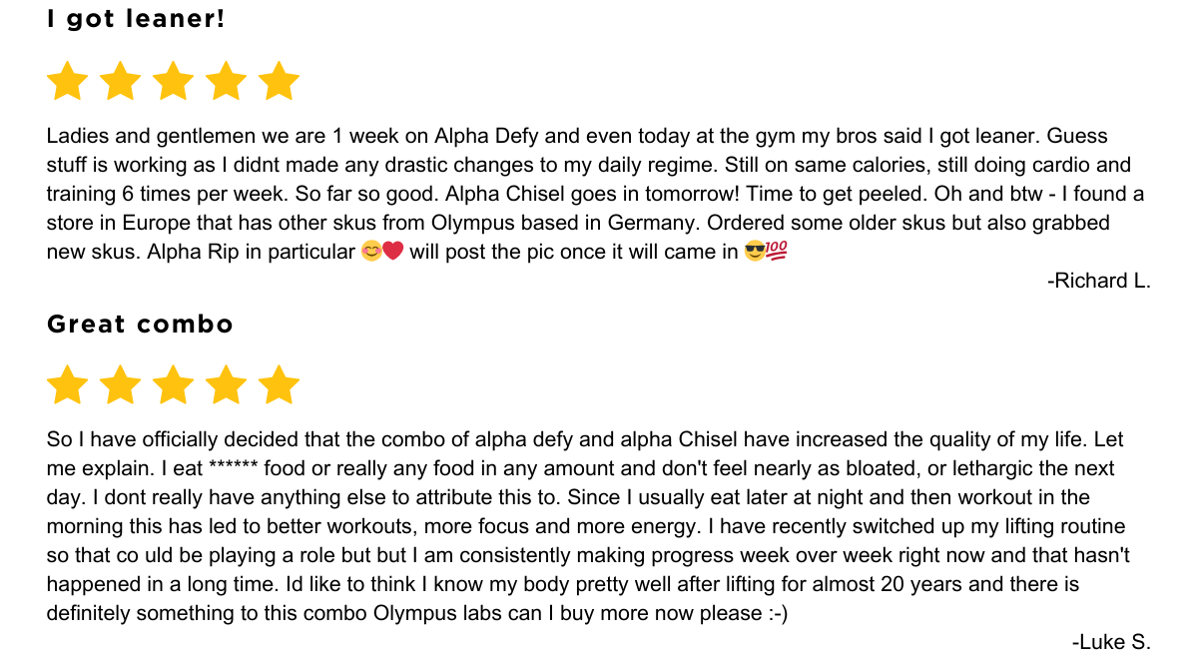
Task: Click the smiling face emoji after Alpha Rip
Action: [370, 252]
